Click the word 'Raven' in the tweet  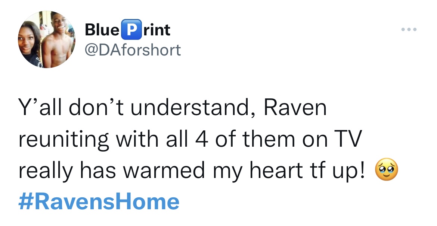click(295, 108)
